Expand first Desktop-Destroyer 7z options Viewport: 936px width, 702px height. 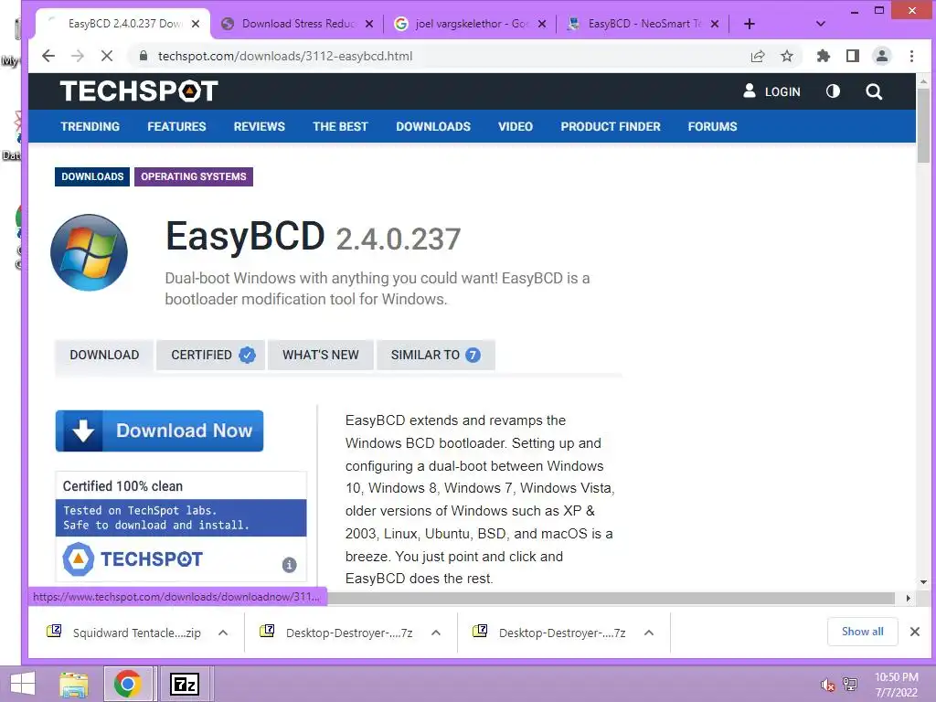(436, 633)
